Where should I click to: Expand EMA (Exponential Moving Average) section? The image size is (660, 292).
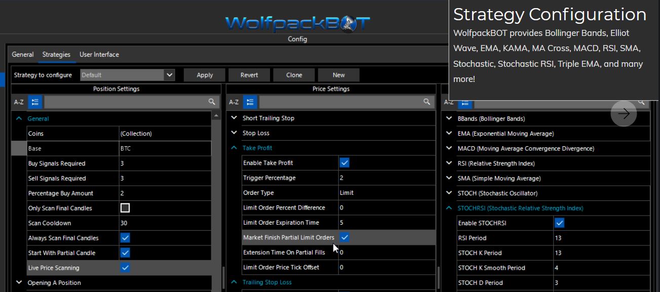coord(449,134)
